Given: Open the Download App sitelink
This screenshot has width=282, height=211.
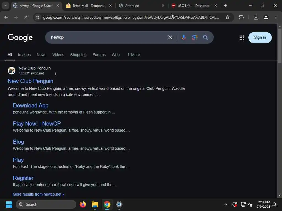Looking at the screenshot, I should pyautogui.click(x=31, y=105).
